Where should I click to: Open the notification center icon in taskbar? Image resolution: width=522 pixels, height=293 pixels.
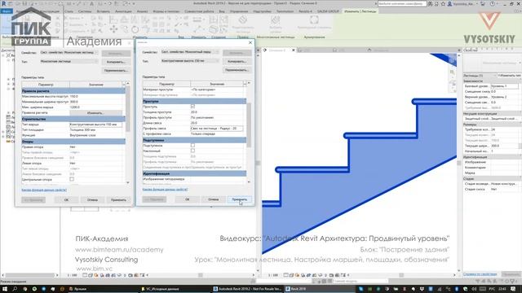[x=513, y=289]
